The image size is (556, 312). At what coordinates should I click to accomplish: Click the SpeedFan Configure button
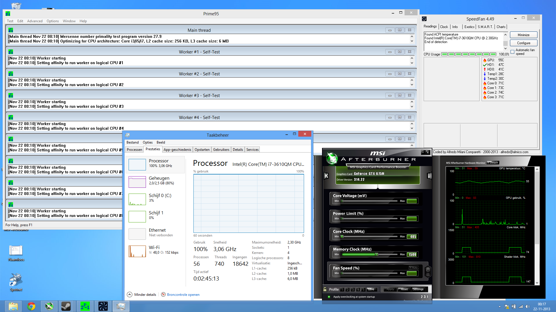pos(523,43)
